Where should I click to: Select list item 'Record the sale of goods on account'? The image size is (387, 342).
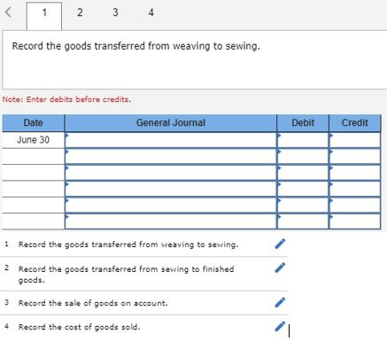tap(93, 303)
